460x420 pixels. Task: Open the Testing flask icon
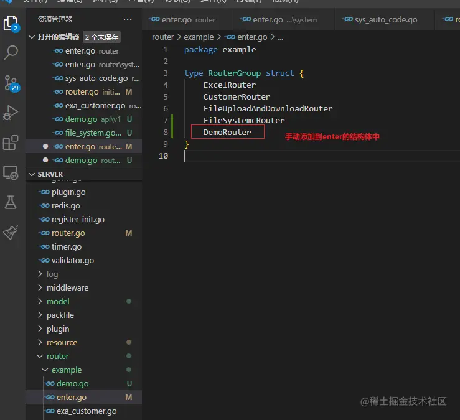point(11,202)
